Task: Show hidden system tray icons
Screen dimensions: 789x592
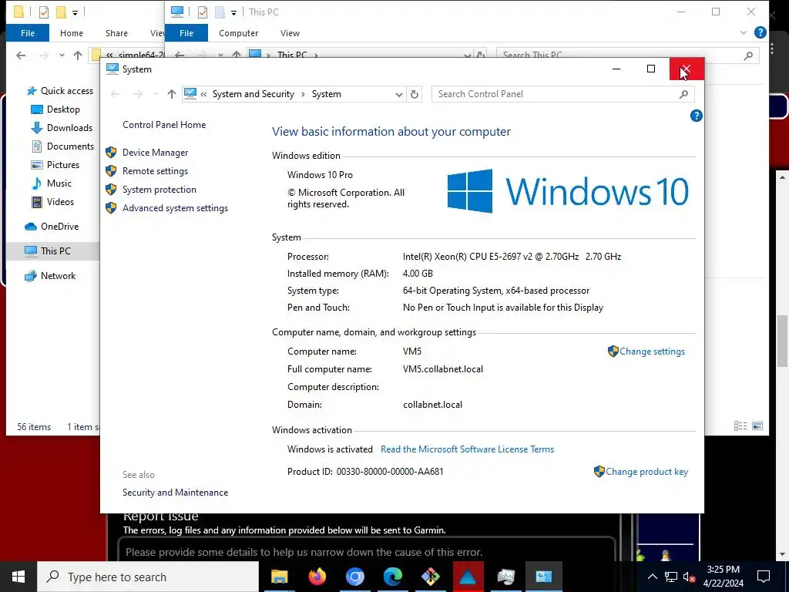Action: click(x=652, y=577)
